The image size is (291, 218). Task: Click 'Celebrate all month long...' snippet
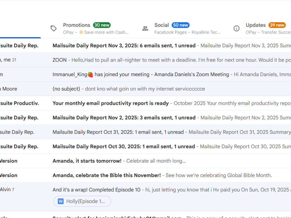pyautogui.click(x=156, y=161)
